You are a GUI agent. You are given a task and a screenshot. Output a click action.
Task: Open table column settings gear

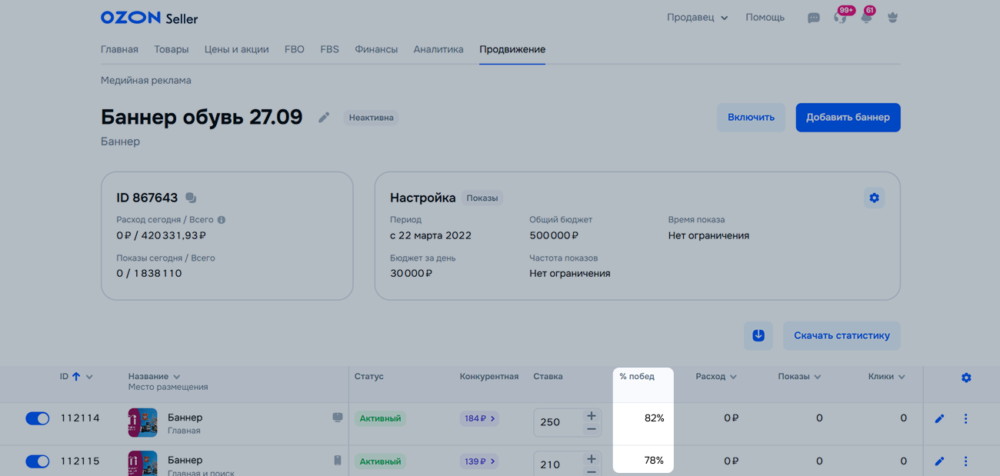966,378
